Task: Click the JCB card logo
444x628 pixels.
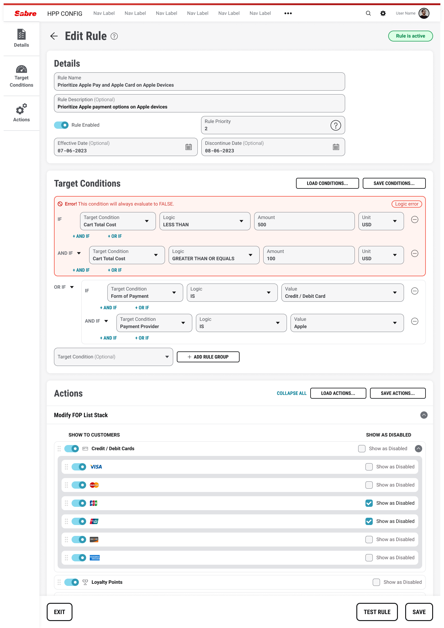Action: 93,503
